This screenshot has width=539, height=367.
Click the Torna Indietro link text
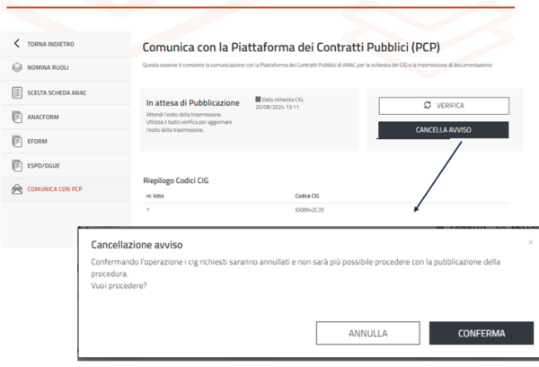pos(51,43)
